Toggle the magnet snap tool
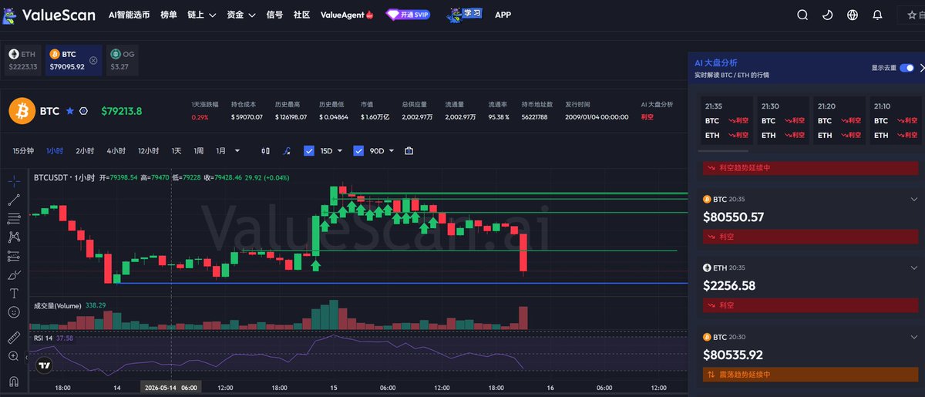Viewport: 925px width, 397px height. click(x=14, y=381)
